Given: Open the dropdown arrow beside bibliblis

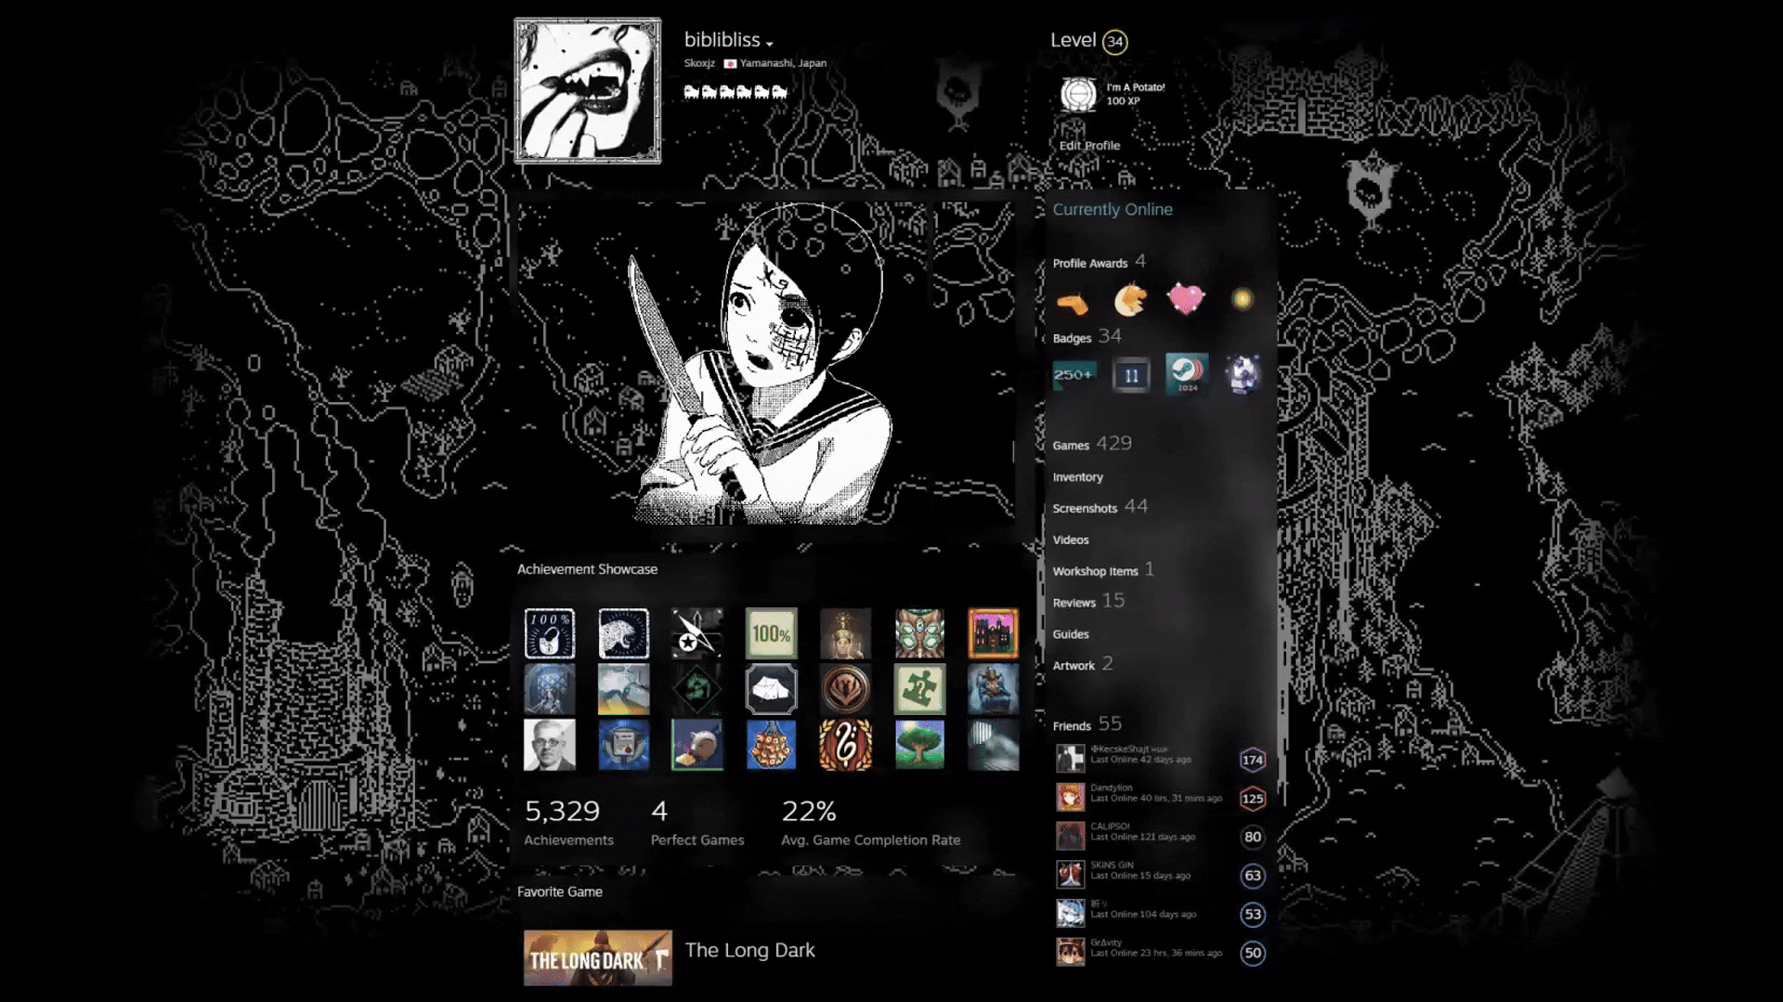Looking at the screenshot, I should (x=769, y=44).
